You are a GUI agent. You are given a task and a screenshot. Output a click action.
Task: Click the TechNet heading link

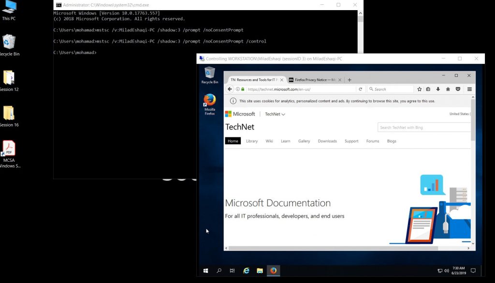tap(240, 127)
